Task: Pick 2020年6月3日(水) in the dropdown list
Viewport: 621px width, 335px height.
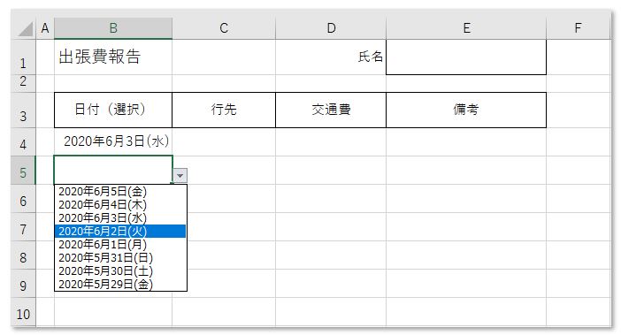Action: coord(120,218)
